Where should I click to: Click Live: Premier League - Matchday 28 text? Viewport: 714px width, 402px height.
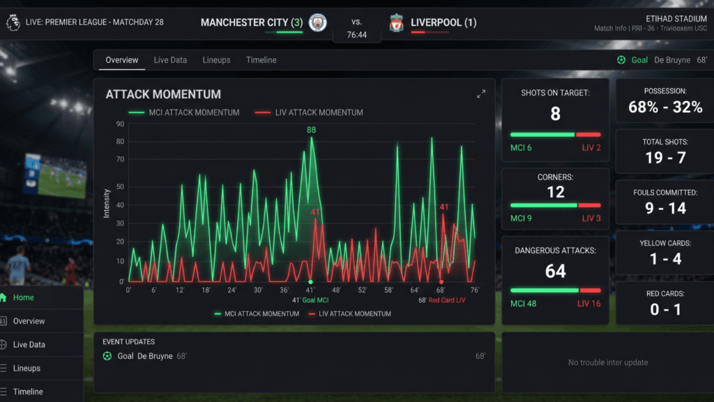(x=94, y=22)
